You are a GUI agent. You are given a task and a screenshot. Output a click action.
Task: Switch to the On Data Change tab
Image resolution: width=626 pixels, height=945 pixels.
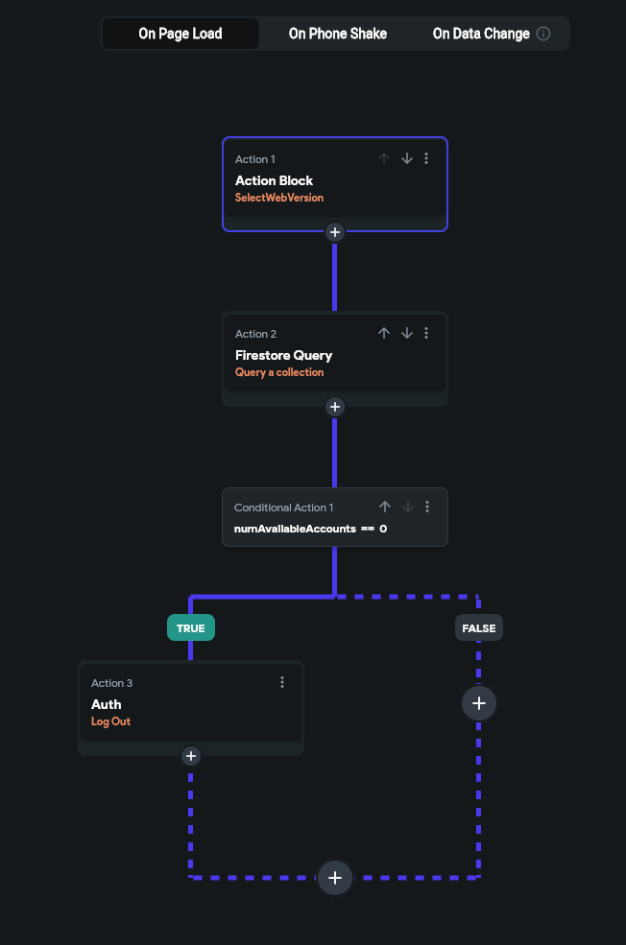[480, 33]
